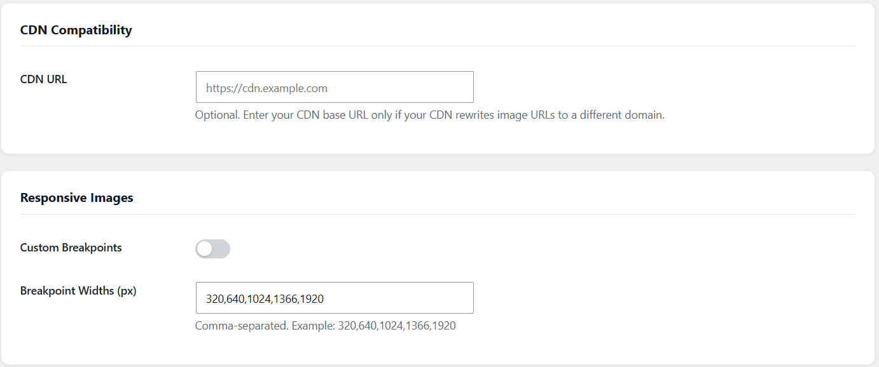The image size is (879, 367).
Task: Click the white knob of the Custom Breakpoints switch
Action: pyautogui.click(x=204, y=249)
